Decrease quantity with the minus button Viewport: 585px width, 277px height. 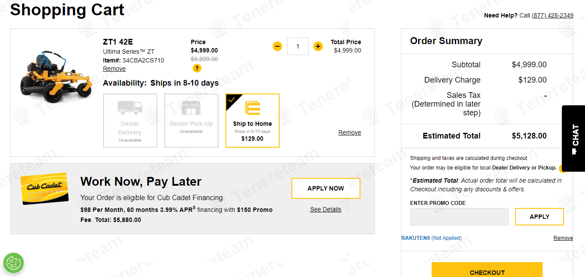pos(277,46)
